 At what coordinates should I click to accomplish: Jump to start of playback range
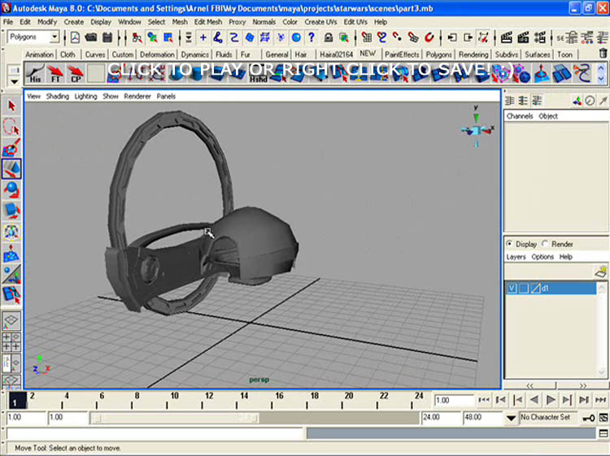(484, 400)
